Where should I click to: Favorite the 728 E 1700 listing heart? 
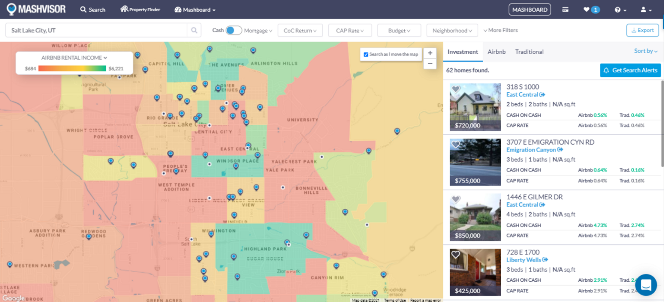pos(456,255)
